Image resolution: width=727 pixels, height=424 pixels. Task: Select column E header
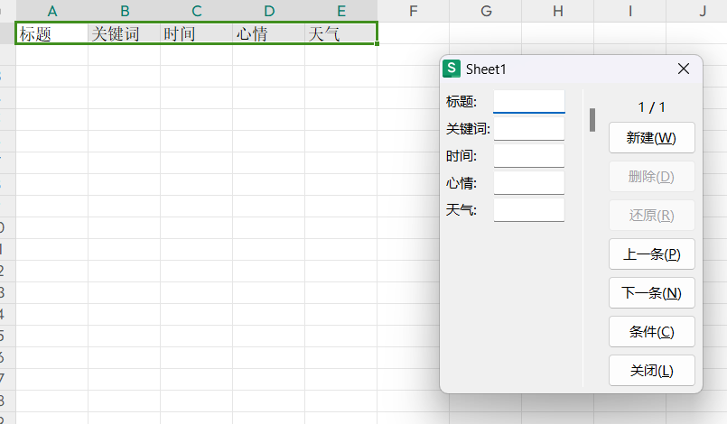pos(341,11)
